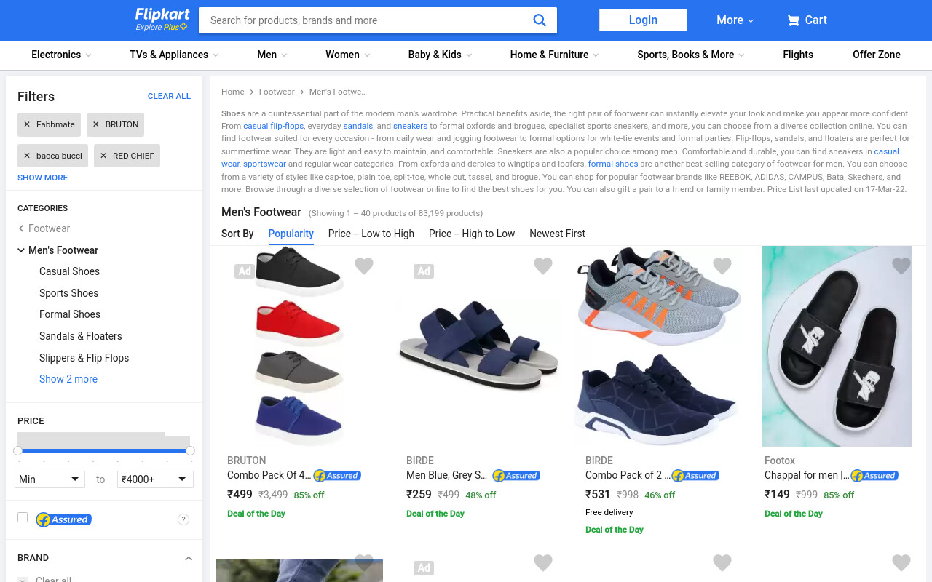The image size is (932, 582).
Task: Open the Sports, Books & More menu
Action: 691,55
